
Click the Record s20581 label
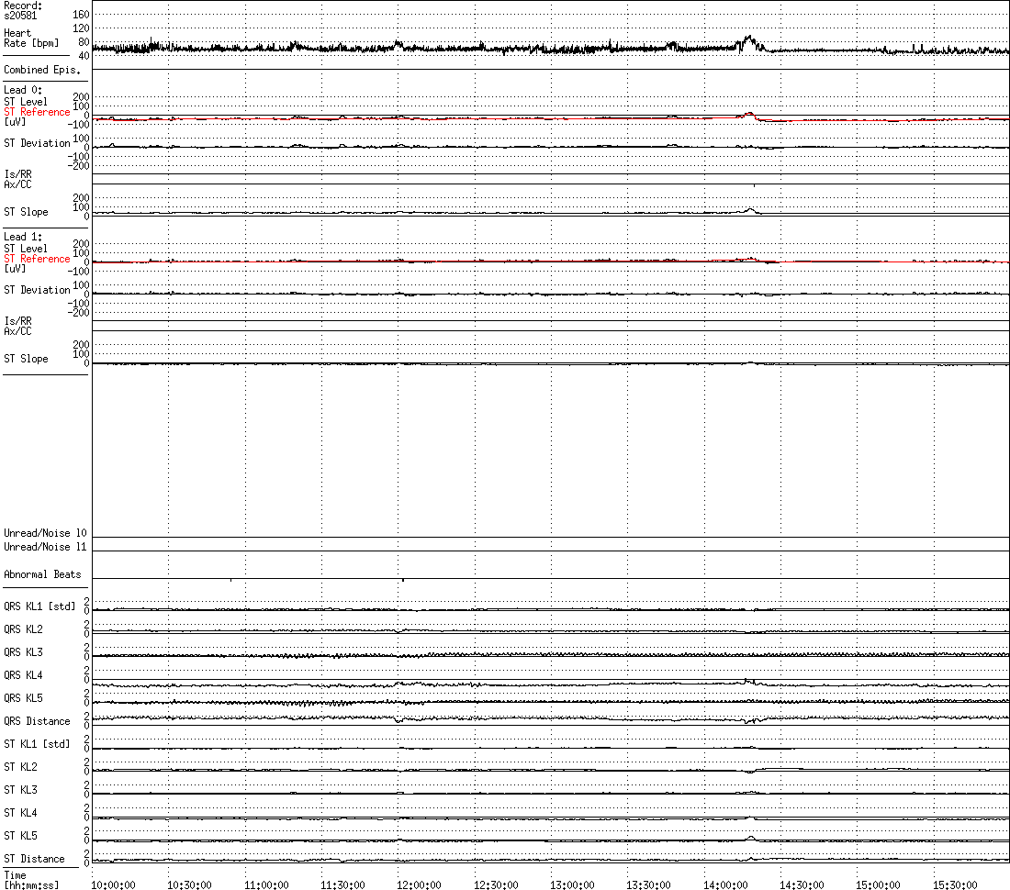pyautogui.click(x=23, y=10)
